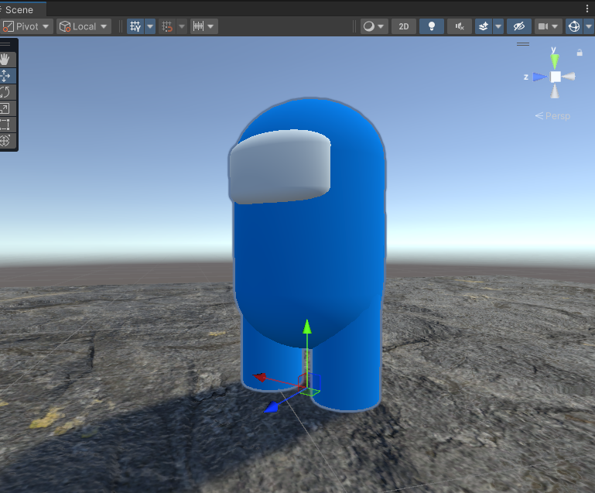Toggle gizmos visibility
This screenshot has width=595, height=493.
pos(574,26)
